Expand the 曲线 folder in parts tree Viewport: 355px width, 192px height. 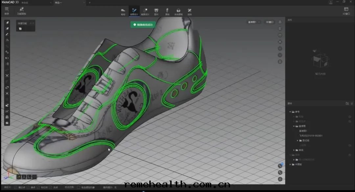pyautogui.click(x=294, y=150)
